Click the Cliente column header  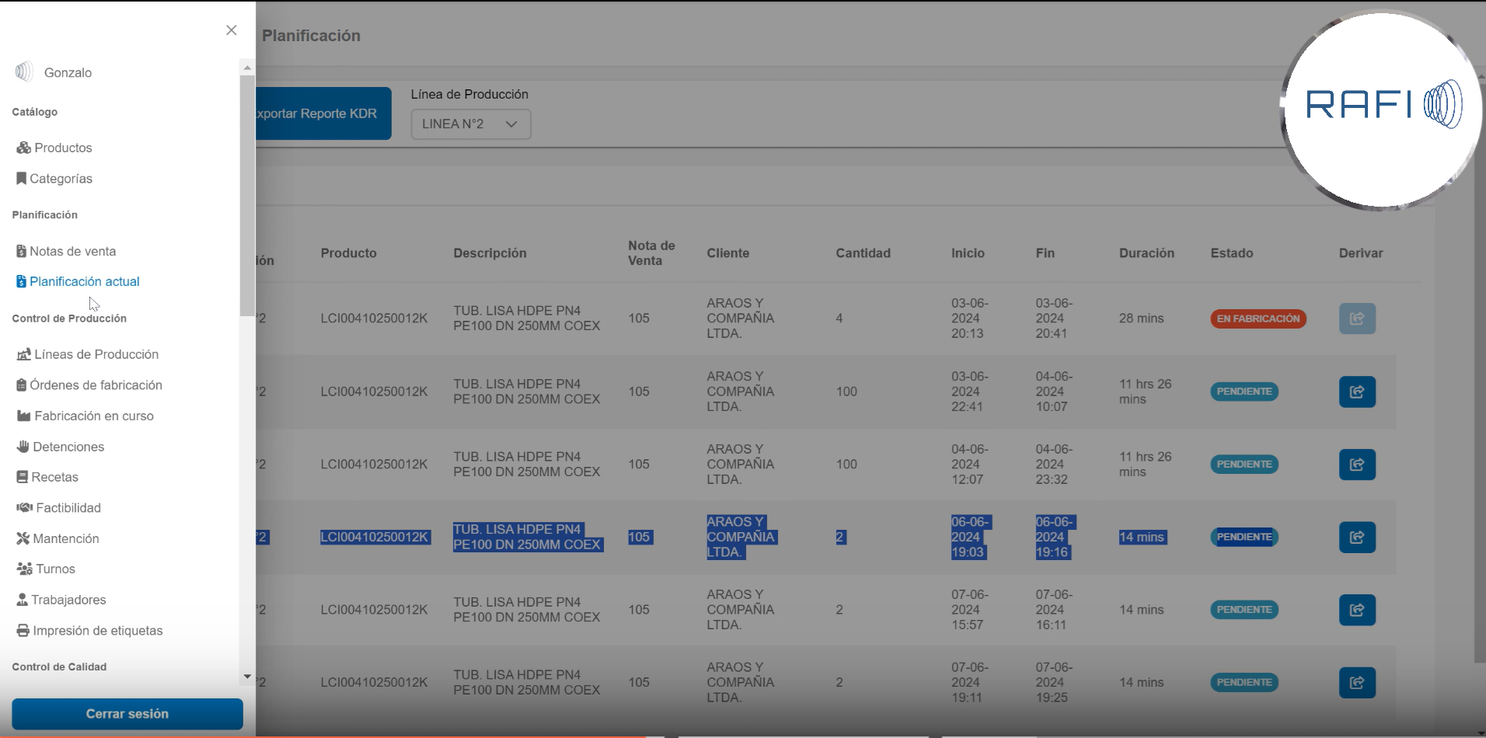[x=728, y=253]
